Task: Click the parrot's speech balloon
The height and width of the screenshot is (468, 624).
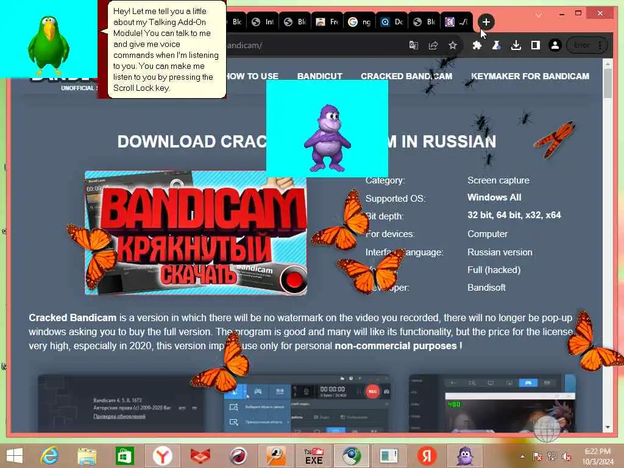Action: coord(166,49)
